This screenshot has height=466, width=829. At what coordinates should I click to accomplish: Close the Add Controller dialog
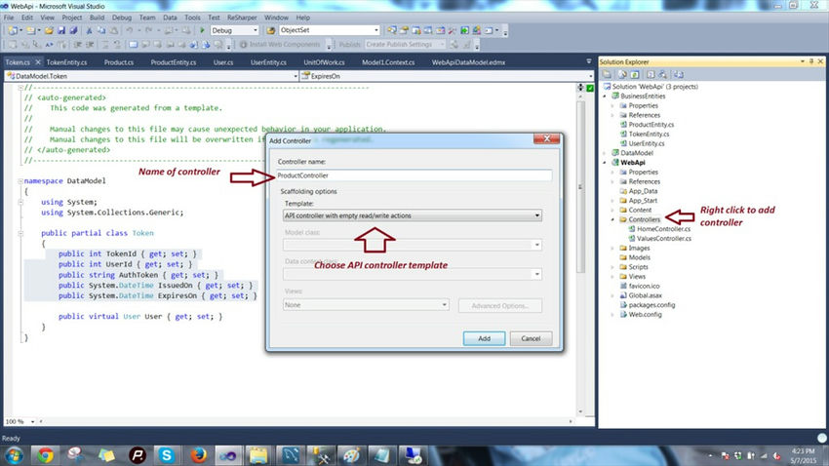coord(547,139)
